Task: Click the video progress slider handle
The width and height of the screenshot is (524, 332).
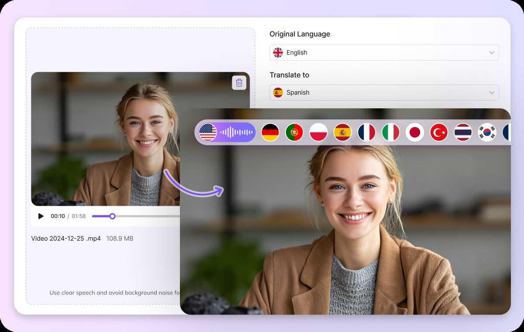Action: click(112, 216)
